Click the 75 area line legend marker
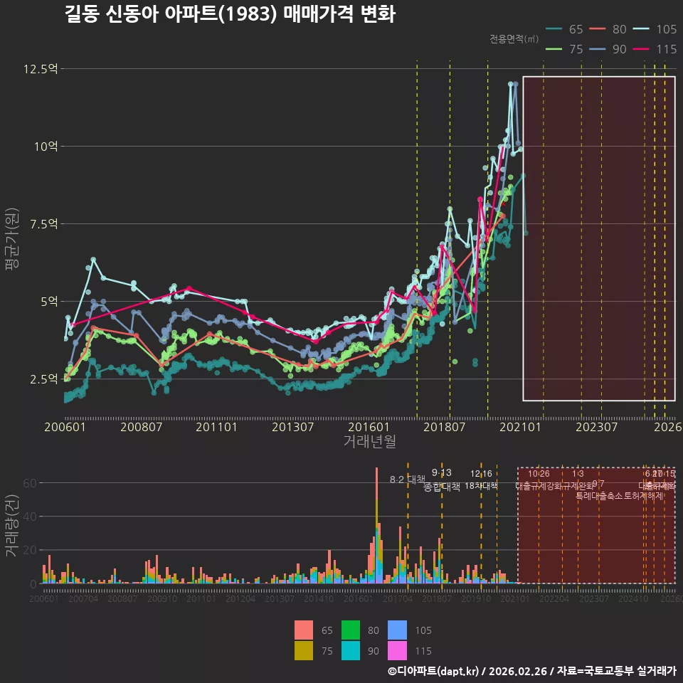 pos(554,49)
